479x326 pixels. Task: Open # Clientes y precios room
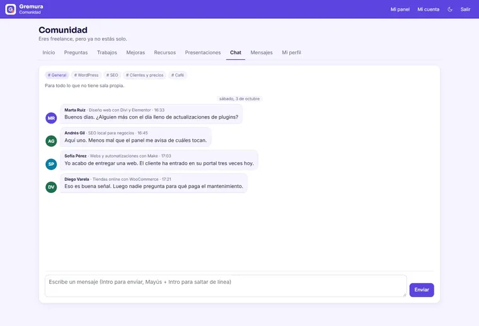pyautogui.click(x=145, y=75)
